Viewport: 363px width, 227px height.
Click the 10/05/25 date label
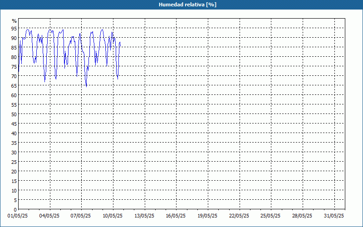[x=113, y=216]
